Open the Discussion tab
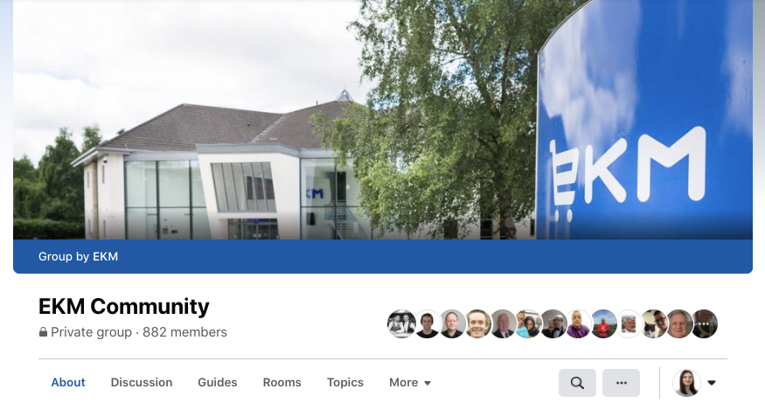765x403 pixels. tap(142, 383)
